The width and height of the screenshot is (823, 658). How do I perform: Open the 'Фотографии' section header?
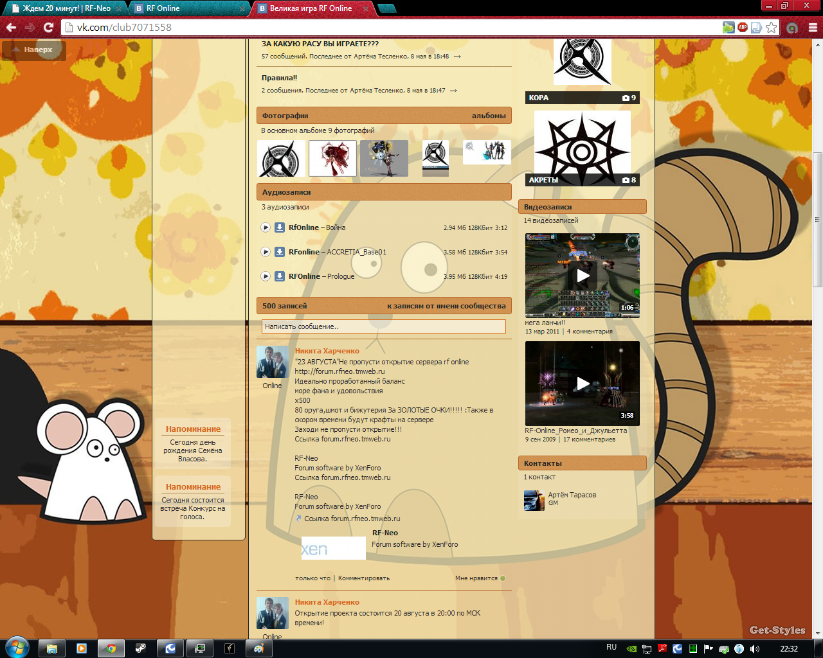[x=285, y=116]
